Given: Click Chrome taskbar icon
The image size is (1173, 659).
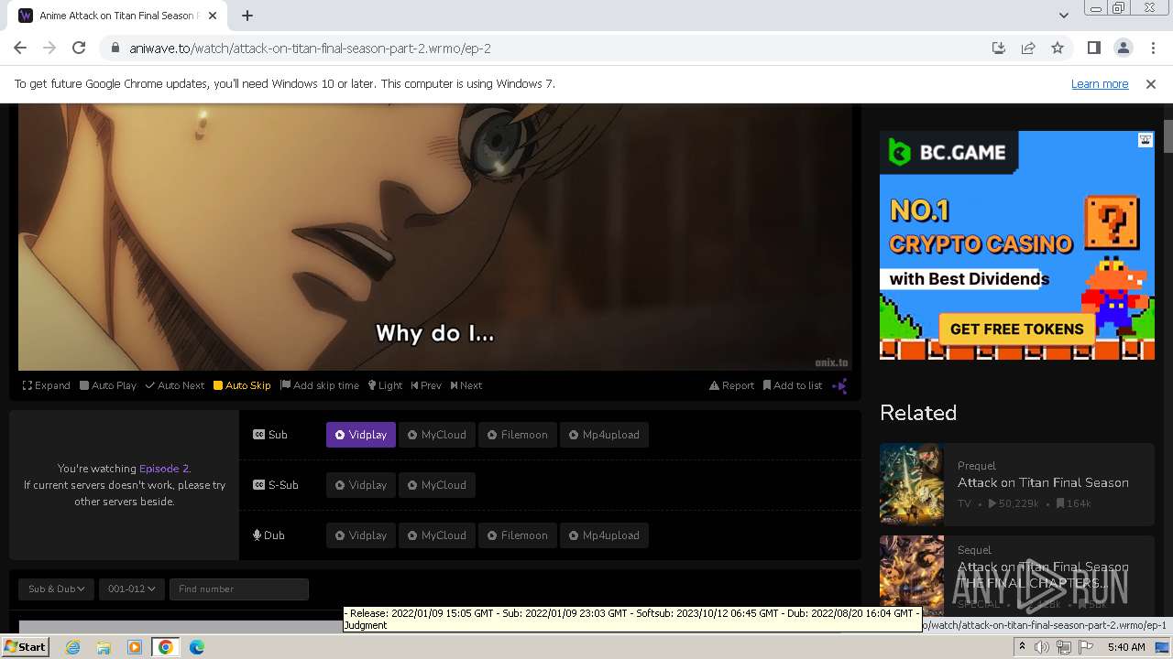Looking at the screenshot, I should 166,647.
